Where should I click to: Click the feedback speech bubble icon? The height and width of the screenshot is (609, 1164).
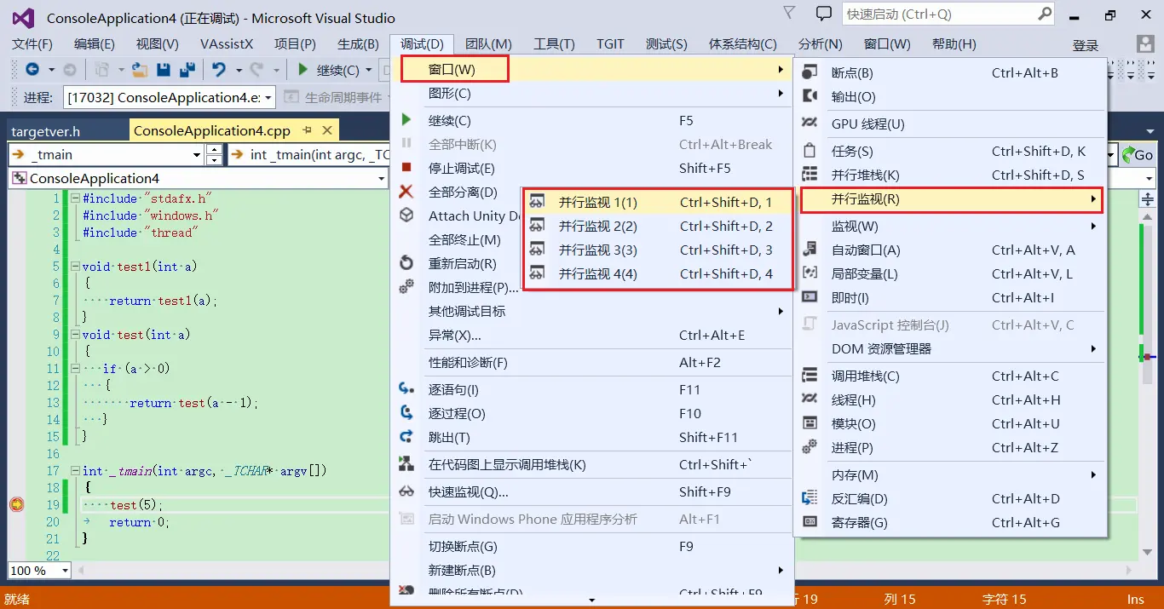click(x=823, y=14)
